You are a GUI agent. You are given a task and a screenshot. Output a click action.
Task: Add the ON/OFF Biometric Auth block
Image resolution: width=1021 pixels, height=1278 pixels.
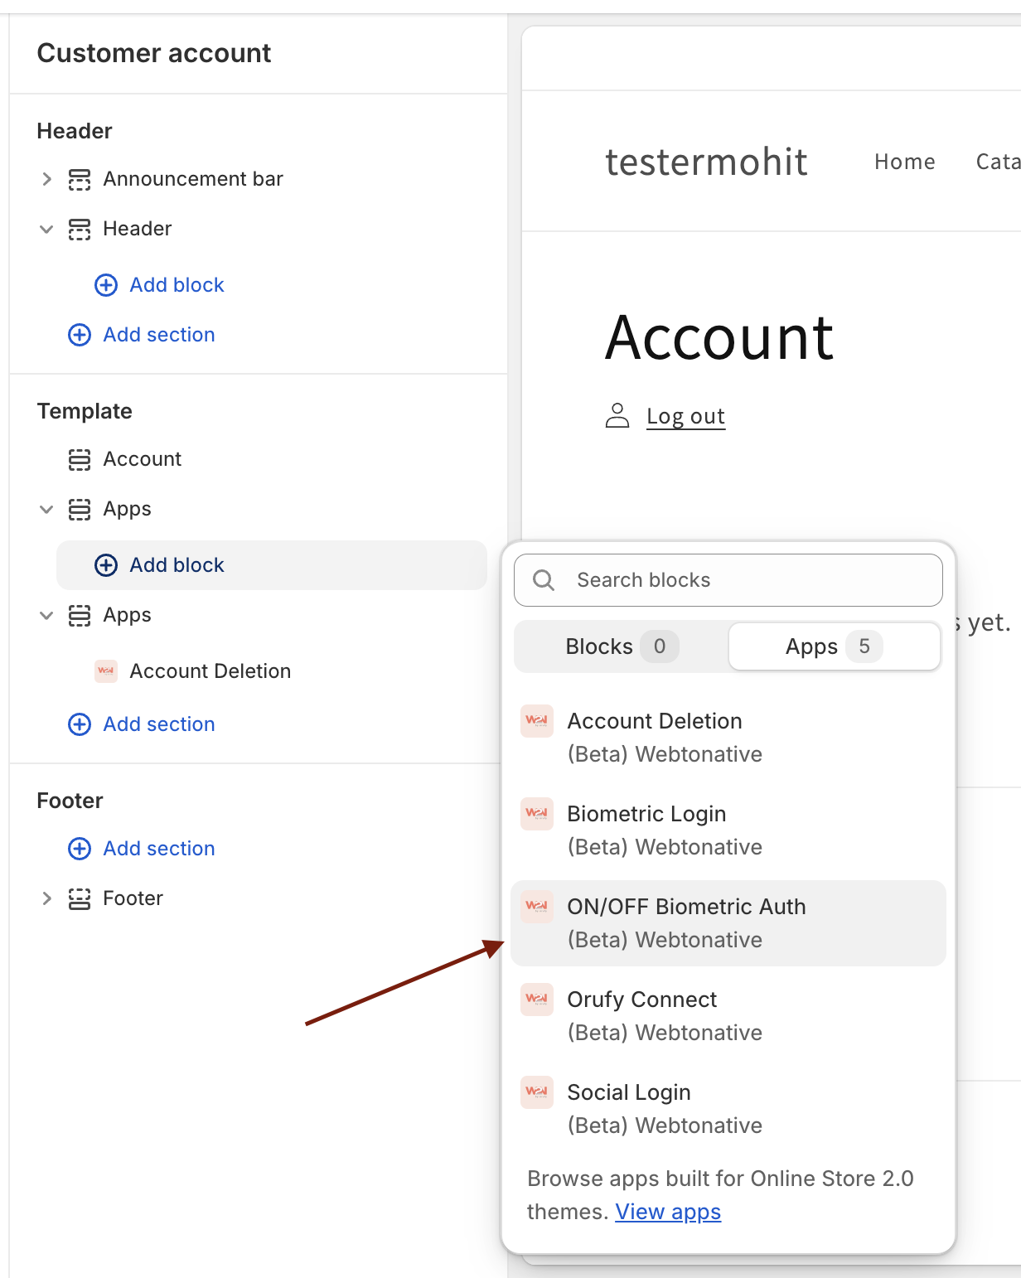[728, 923]
